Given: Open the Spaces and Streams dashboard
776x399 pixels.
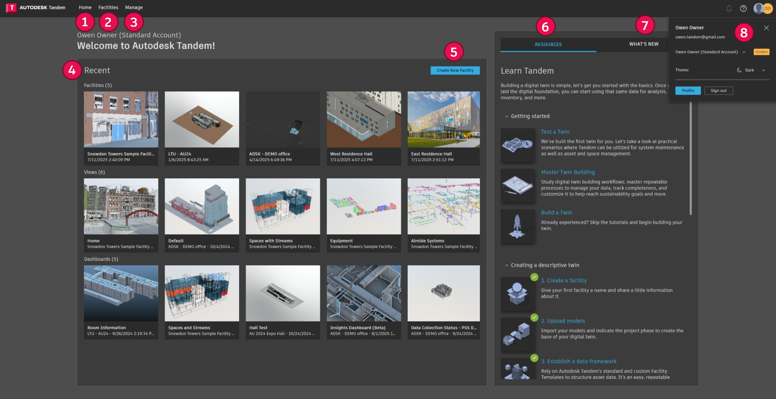Looking at the screenshot, I should tap(202, 302).
